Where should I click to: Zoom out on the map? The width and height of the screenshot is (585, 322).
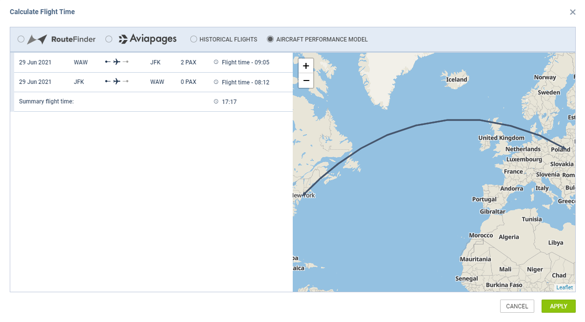pyautogui.click(x=305, y=80)
